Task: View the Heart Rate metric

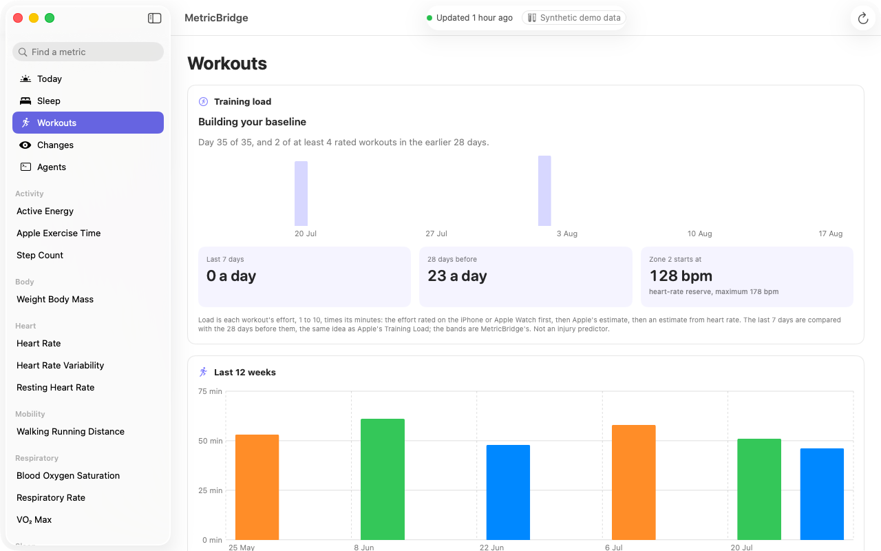Action: (88, 343)
